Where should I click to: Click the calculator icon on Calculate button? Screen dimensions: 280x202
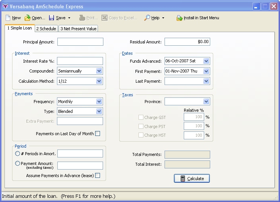[x=183, y=179]
